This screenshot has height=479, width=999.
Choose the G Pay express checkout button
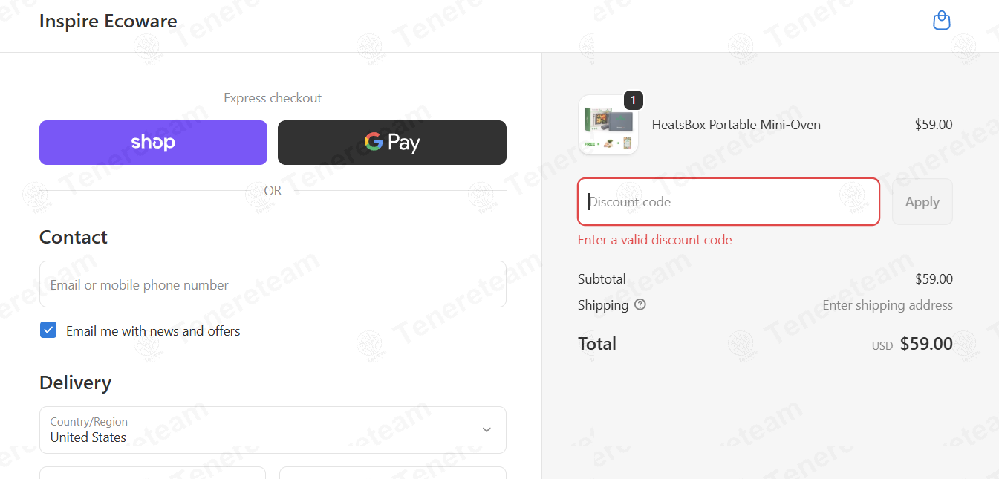click(x=392, y=143)
